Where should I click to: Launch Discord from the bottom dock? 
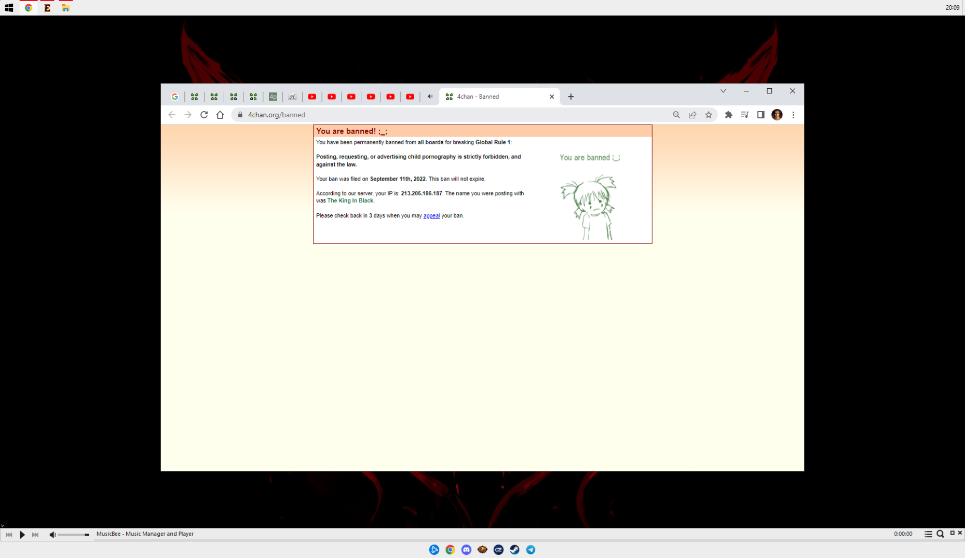[x=466, y=550]
